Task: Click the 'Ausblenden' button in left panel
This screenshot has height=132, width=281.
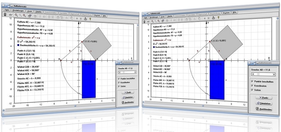Action: pyautogui.click(x=128, y=102)
